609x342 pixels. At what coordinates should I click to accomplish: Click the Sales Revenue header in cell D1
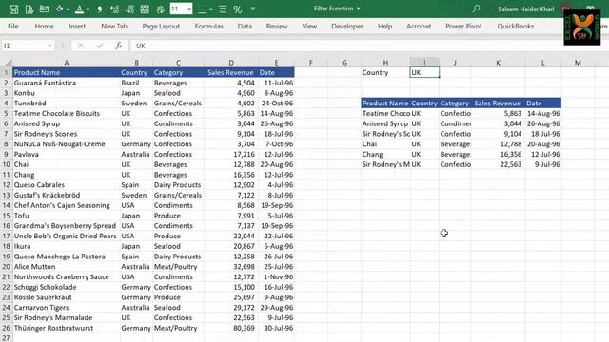point(230,72)
